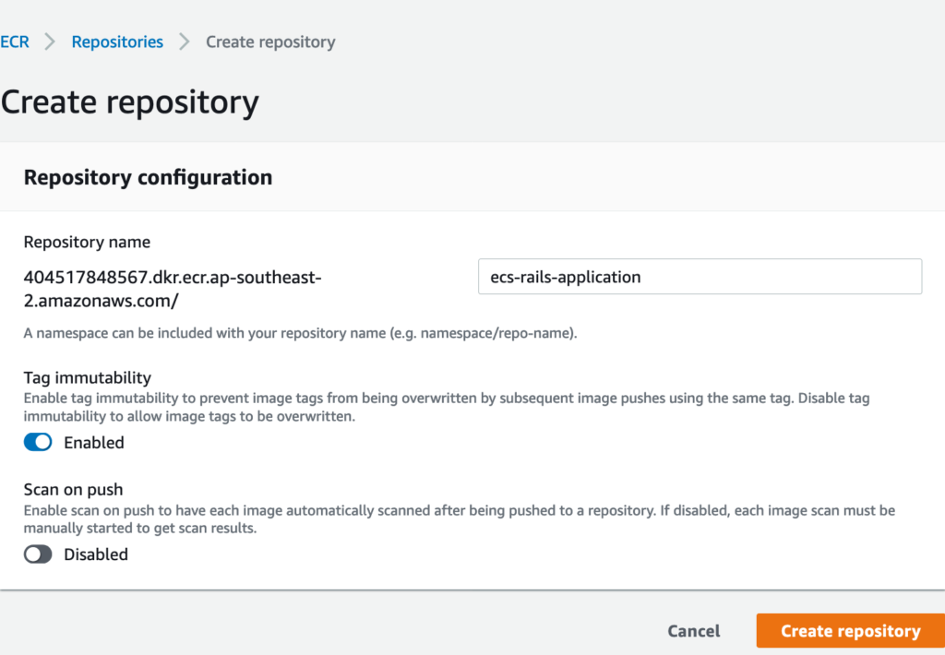The image size is (945, 655).
Task: Click the Disabled label beside the toggle
Action: coord(96,554)
